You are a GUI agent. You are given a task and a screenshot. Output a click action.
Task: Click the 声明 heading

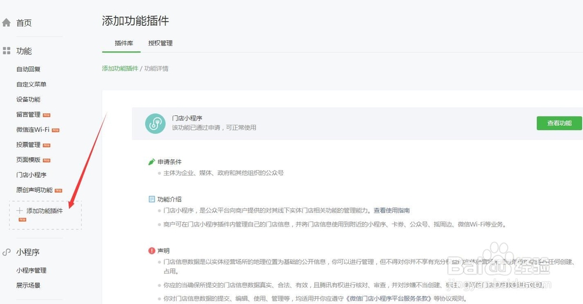coord(164,250)
